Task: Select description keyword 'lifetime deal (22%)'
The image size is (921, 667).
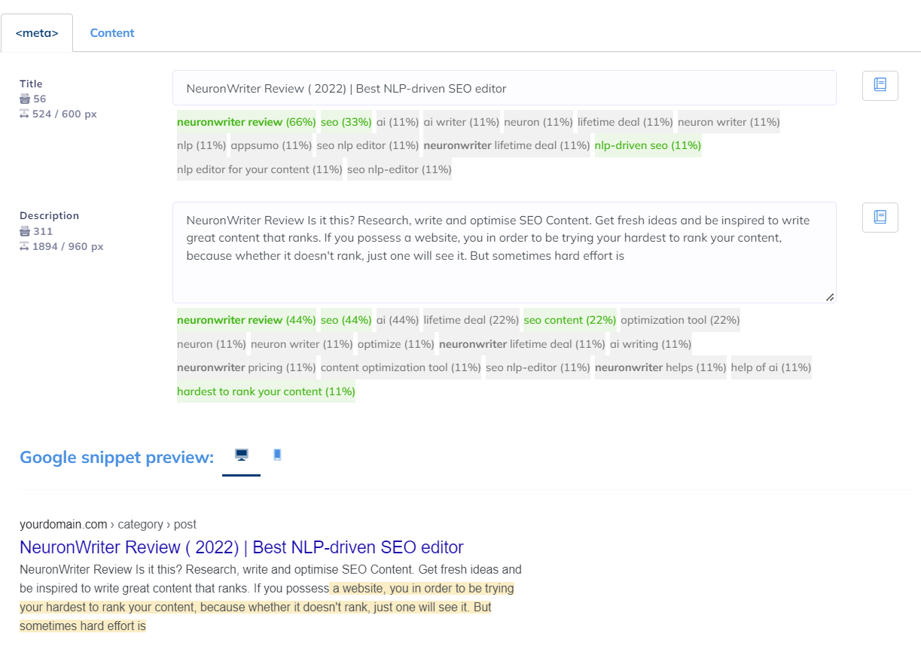Action: (471, 320)
